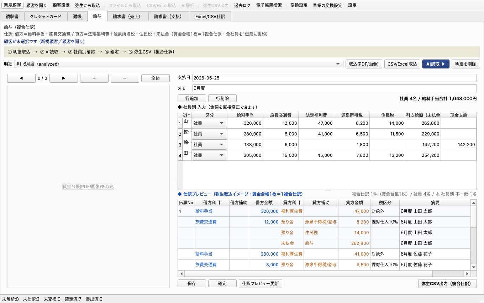Click 取込(PDF/画像) button
484x303 pixels.
pyautogui.click(x=364, y=64)
